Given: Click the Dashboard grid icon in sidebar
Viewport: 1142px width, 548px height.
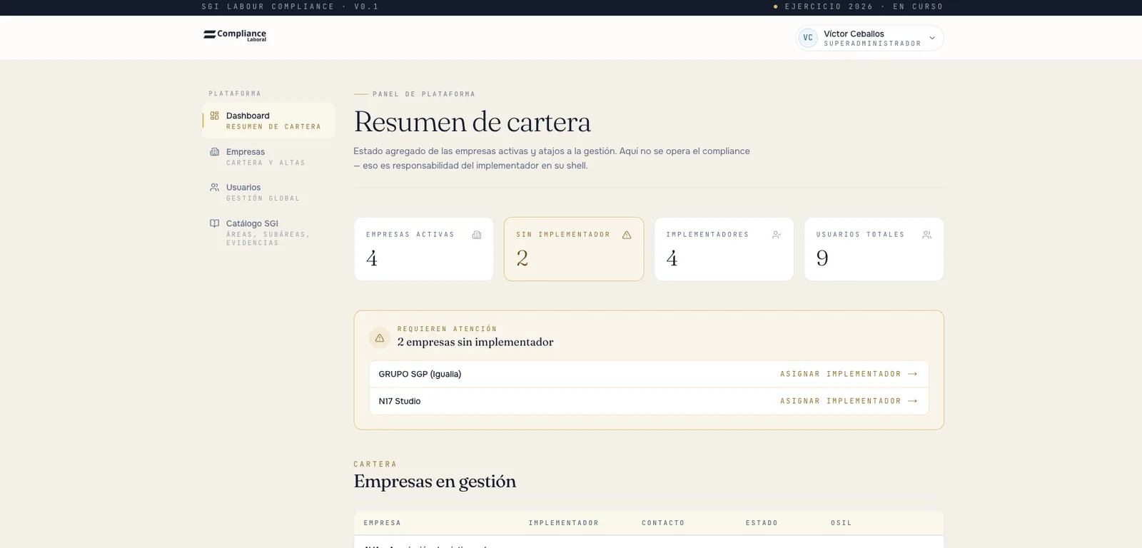Looking at the screenshot, I should pyautogui.click(x=214, y=116).
